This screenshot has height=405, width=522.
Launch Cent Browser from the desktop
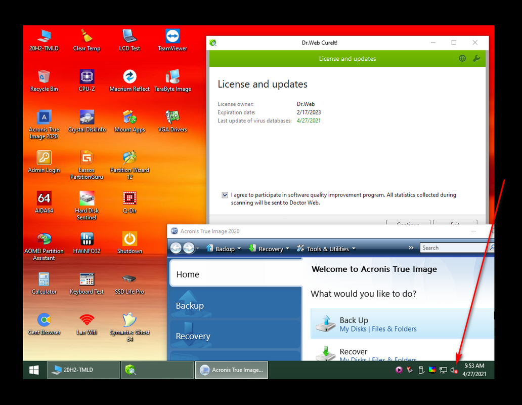[x=44, y=325]
